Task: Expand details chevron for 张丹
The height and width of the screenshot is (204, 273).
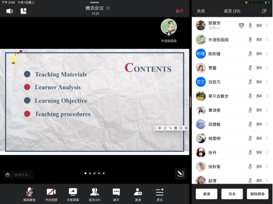Action: click(267, 152)
